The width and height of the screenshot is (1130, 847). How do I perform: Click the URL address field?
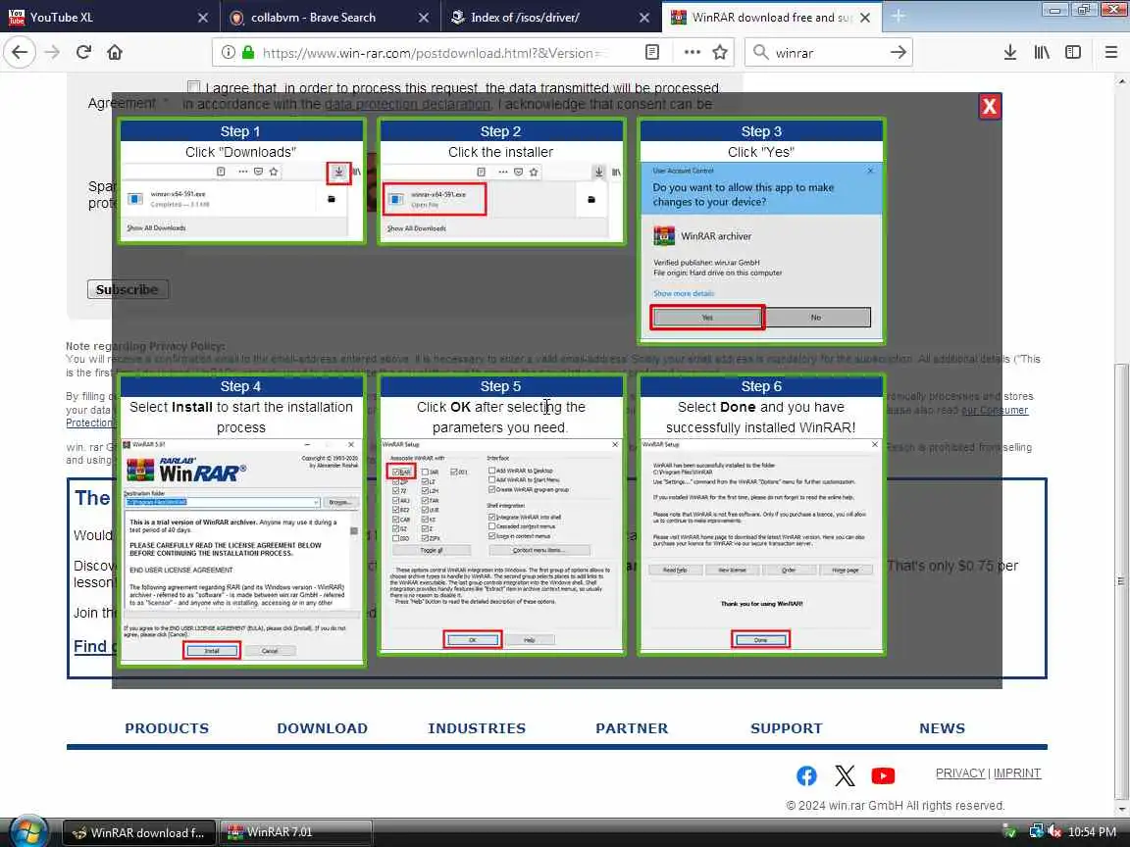(433, 53)
